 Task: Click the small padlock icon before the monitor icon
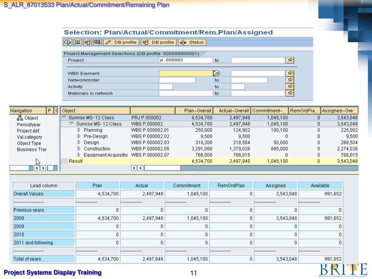pos(88,42)
